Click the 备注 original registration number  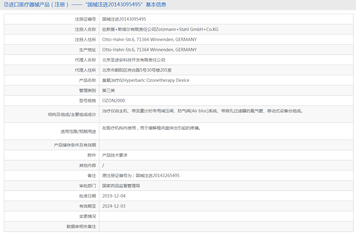tap(141, 175)
